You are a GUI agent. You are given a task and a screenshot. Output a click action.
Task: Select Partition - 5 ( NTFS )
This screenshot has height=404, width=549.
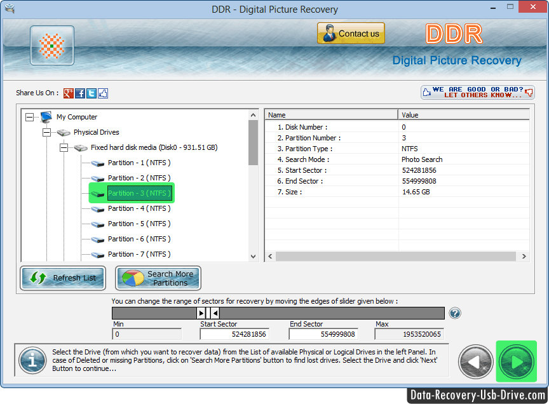(139, 224)
